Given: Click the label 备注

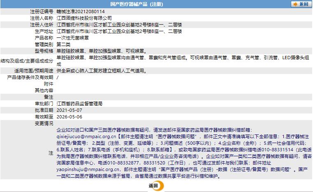Looking at the screenshot, I should [49, 97].
